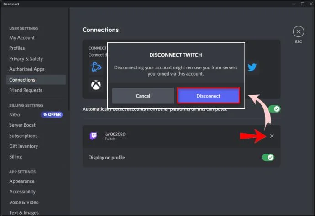Screen dimensions: 315x216
Task: Confirm with the Disconnect button
Action: pos(208,96)
